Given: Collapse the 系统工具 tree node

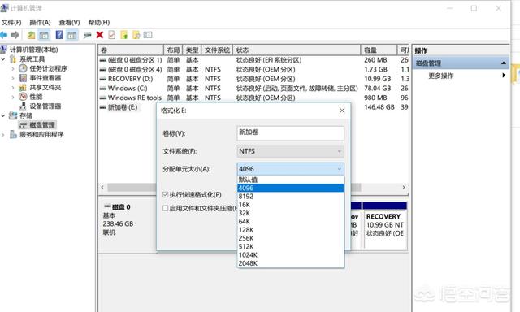Looking at the screenshot, I should (x=3, y=59).
